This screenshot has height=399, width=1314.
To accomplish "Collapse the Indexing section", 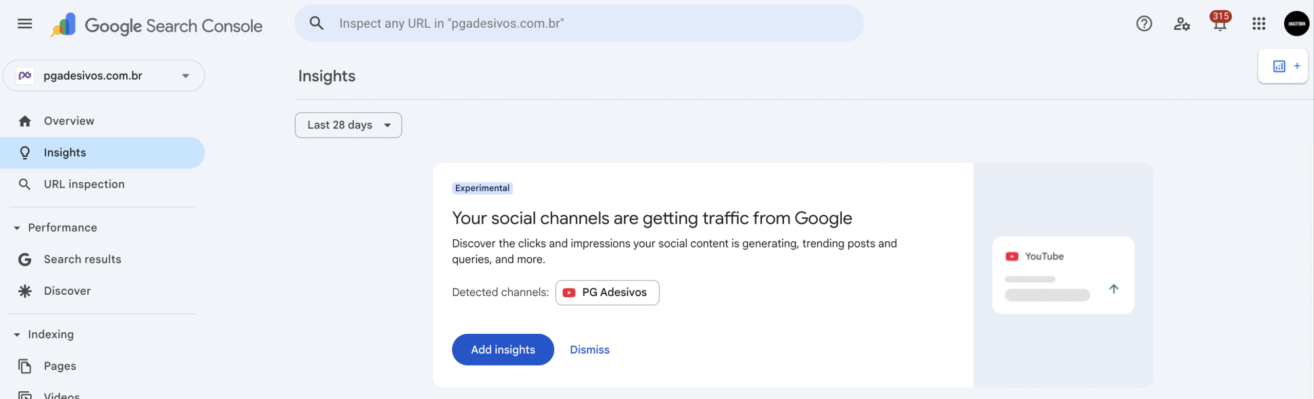I will click(17, 335).
